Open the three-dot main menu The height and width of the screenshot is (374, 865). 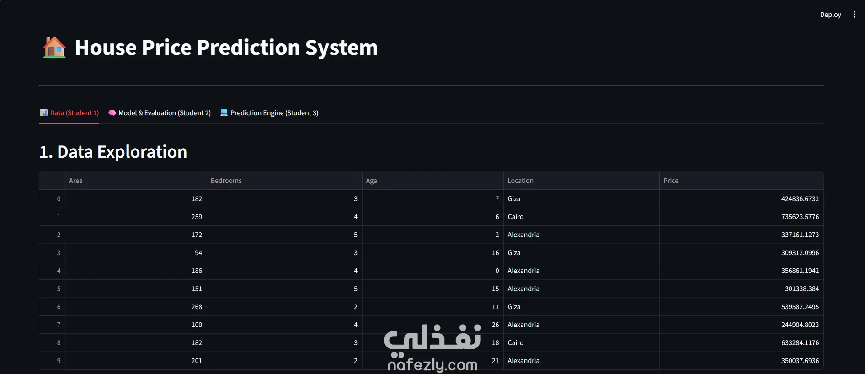point(854,15)
